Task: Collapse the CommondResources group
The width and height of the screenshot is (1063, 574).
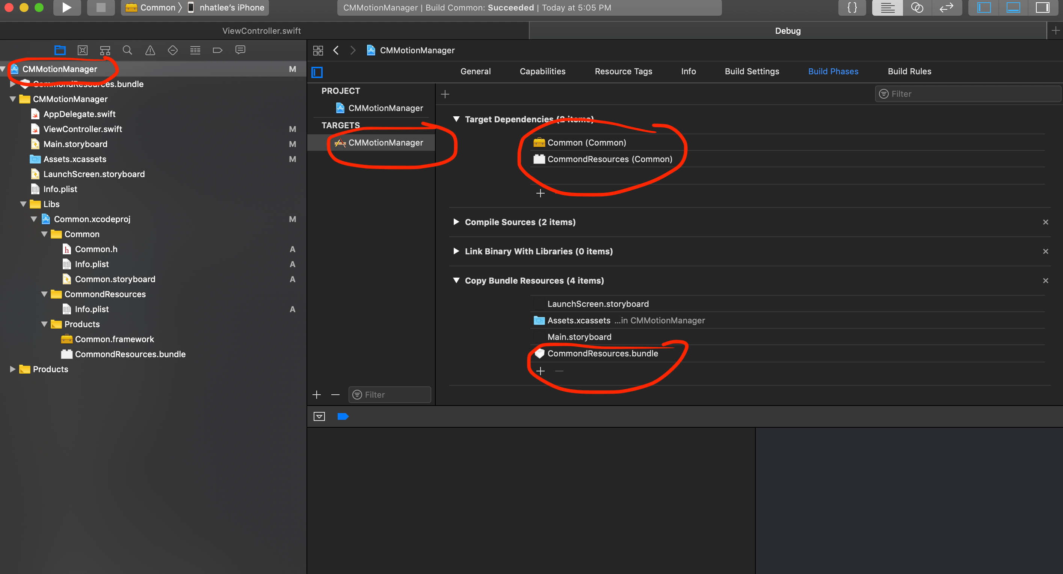Action: 44,294
